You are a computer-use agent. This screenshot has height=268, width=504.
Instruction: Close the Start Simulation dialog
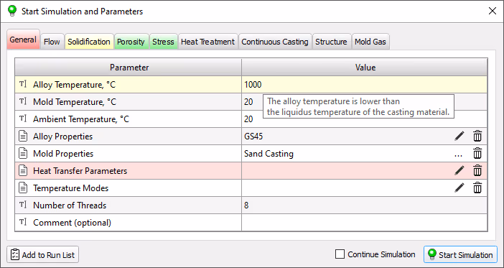pos(492,11)
